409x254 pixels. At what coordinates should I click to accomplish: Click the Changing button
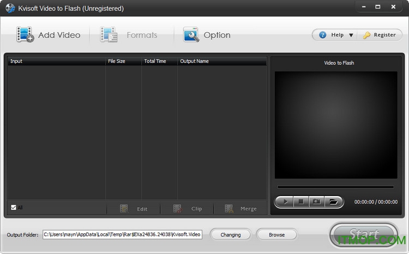[231, 235]
